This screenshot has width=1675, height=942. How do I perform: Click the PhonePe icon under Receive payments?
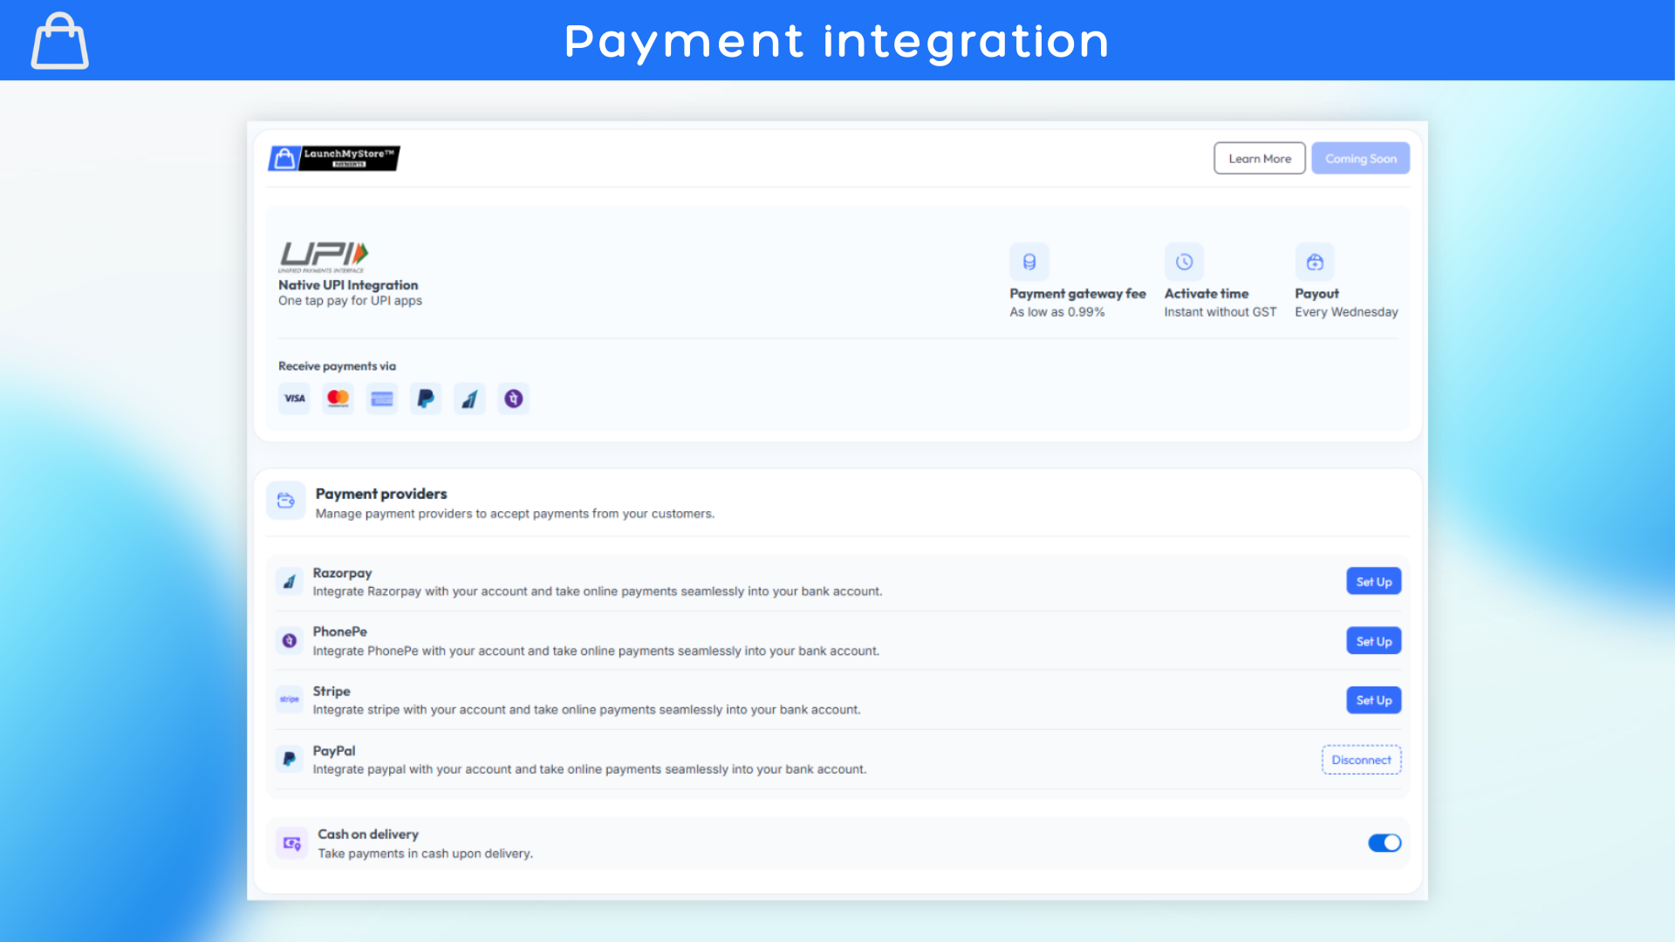click(x=514, y=399)
